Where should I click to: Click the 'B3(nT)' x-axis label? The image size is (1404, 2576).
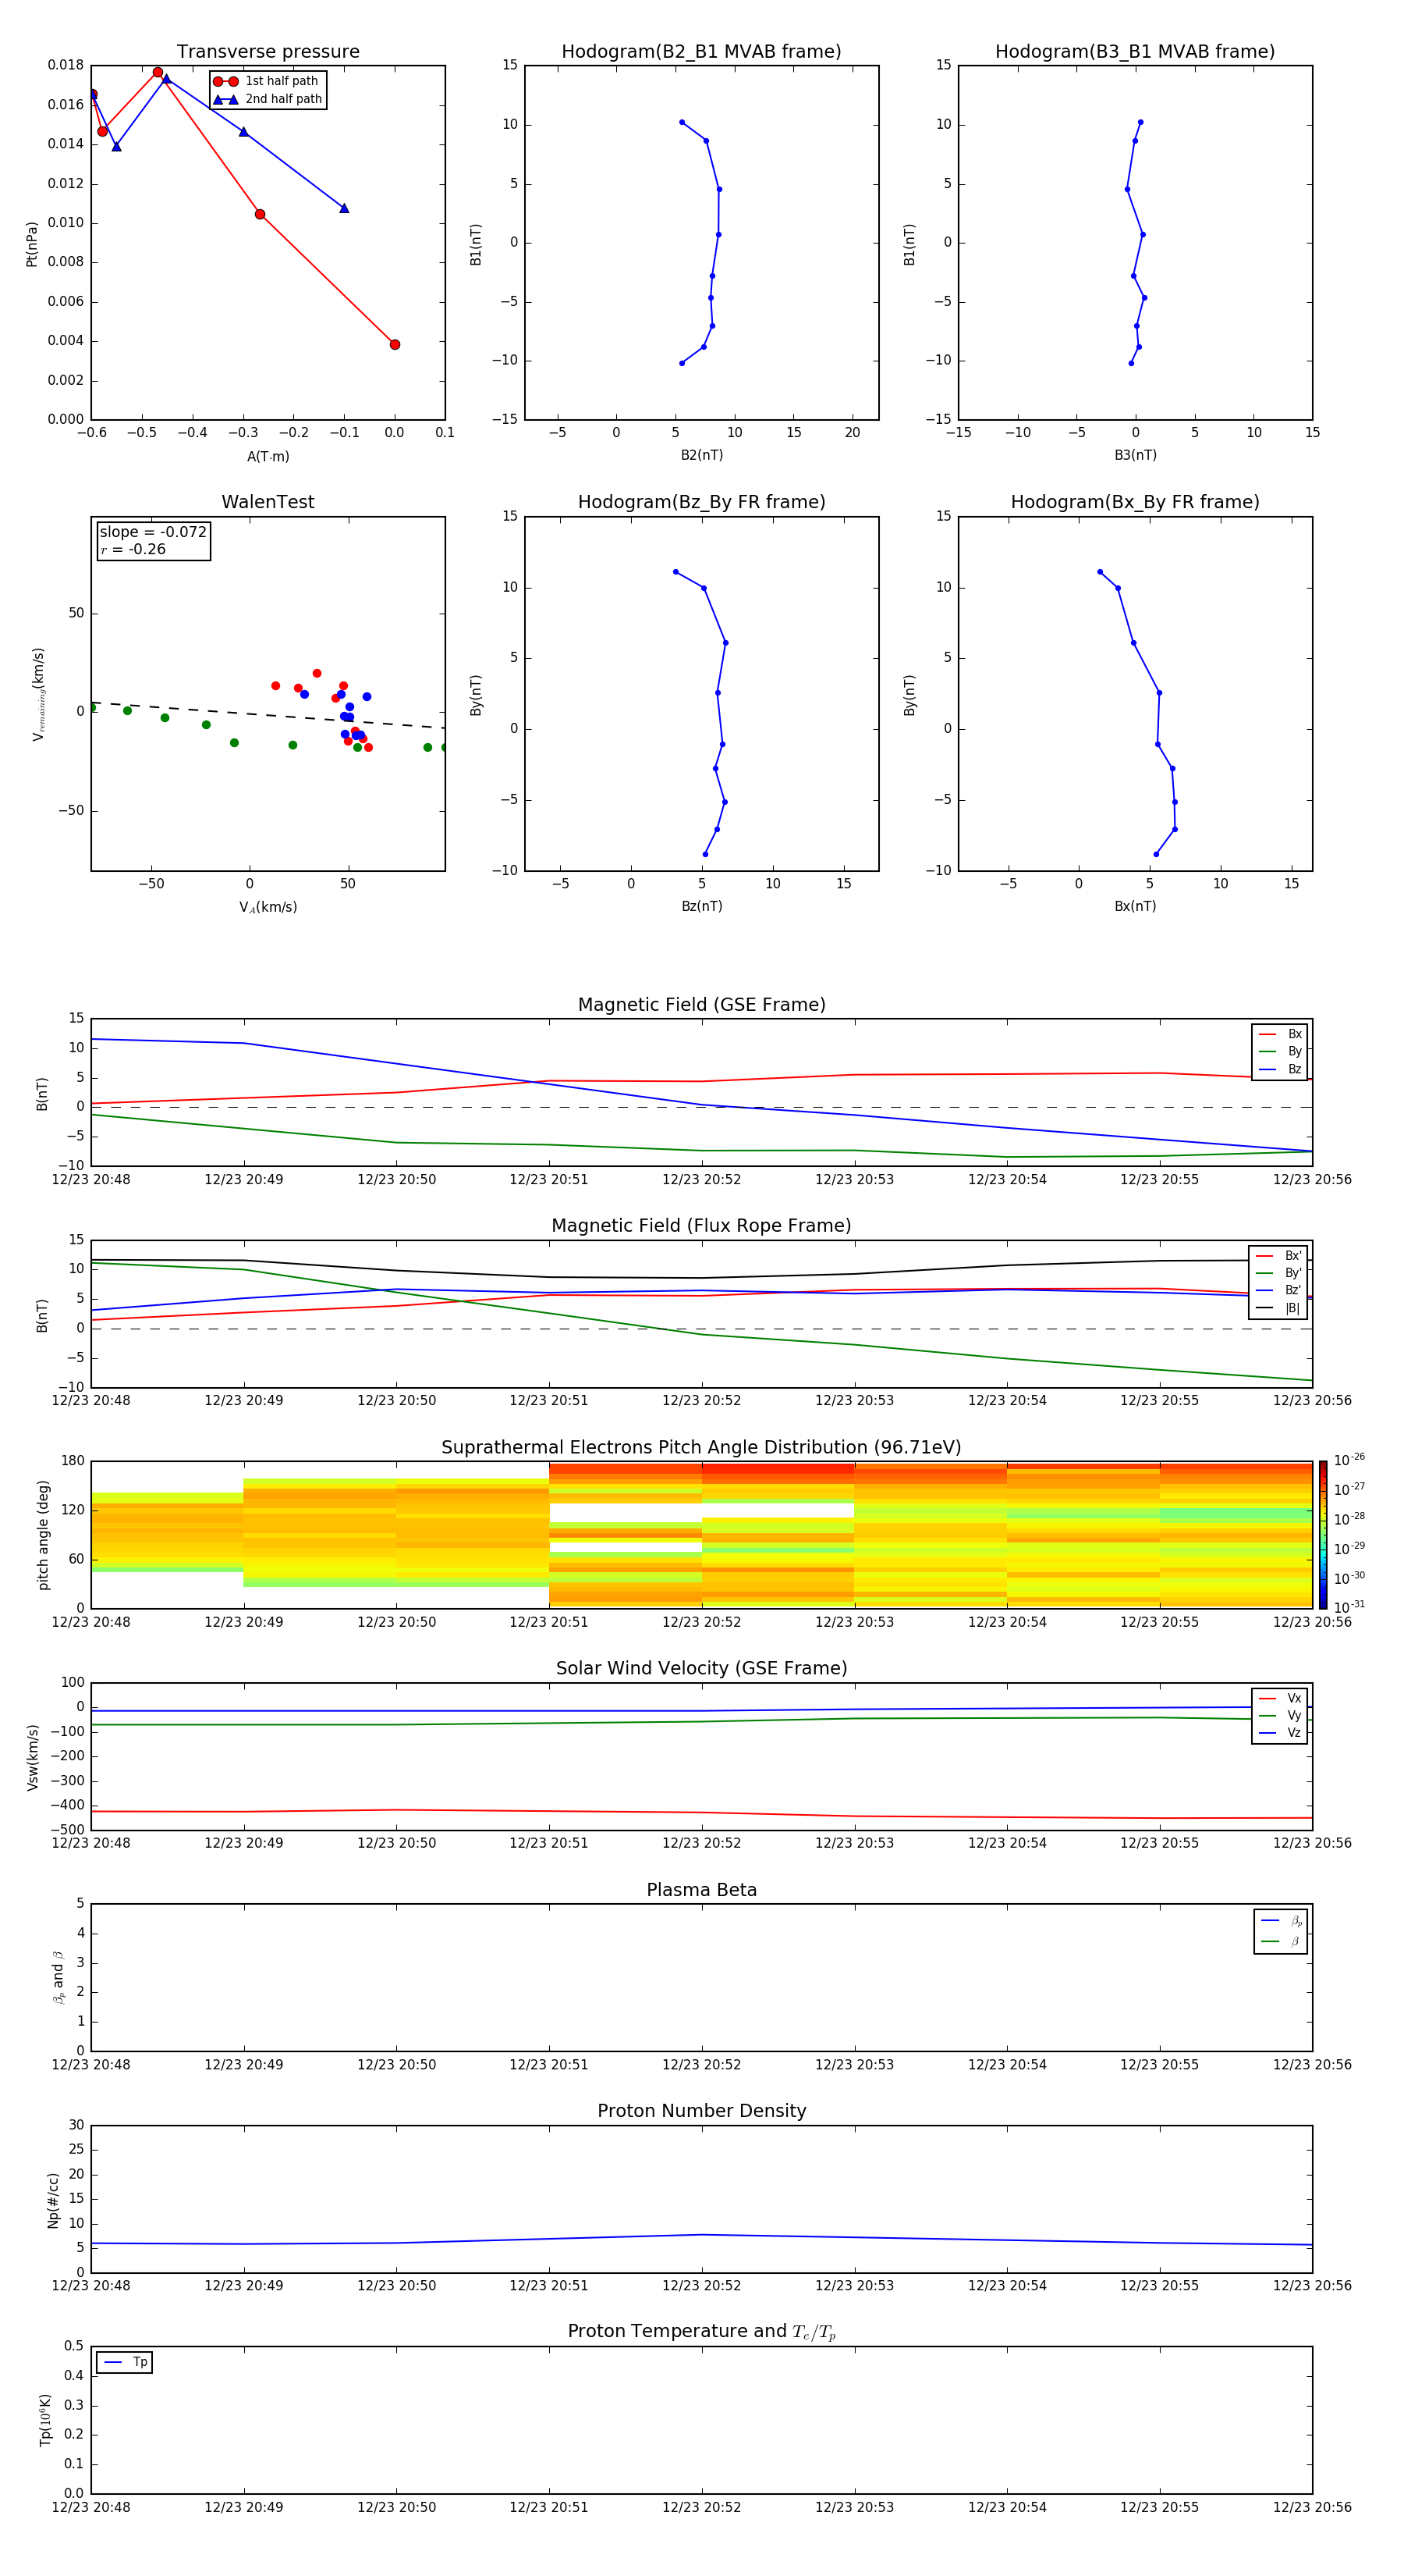click(x=1135, y=456)
